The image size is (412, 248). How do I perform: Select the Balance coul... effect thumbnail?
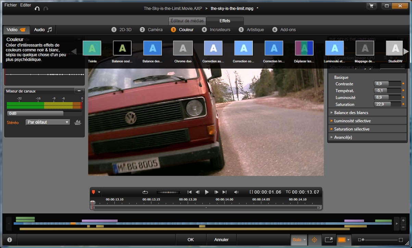click(x=122, y=48)
